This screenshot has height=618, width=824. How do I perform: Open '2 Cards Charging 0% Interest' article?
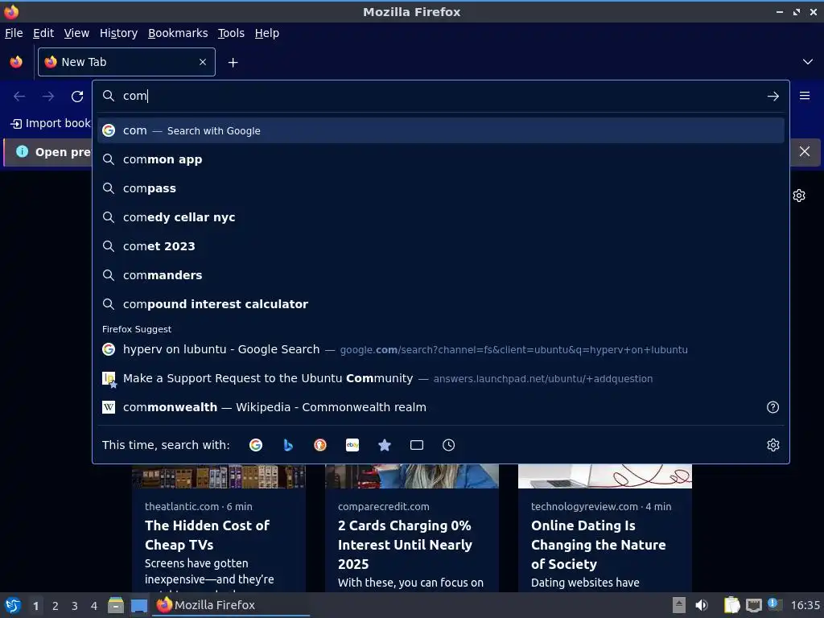click(406, 545)
